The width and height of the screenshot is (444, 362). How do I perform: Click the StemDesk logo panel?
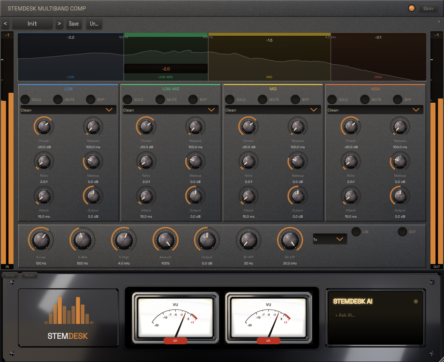coord(68,318)
